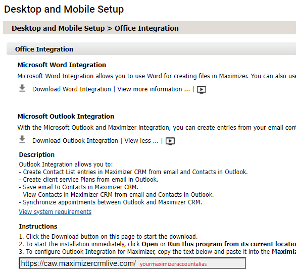Click the Microsoft Outlook Integration heading
Image resolution: width=297 pixels, height=273 pixels.
click(x=66, y=117)
